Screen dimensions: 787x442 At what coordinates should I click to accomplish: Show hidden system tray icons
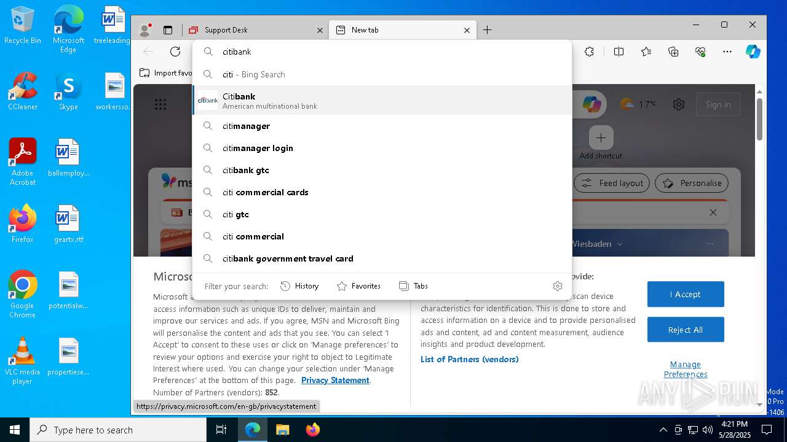pos(663,430)
